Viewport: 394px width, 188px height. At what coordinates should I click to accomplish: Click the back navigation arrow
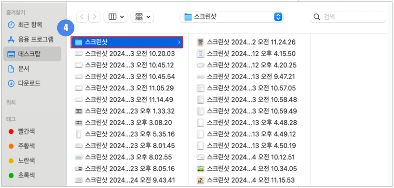coord(82,17)
